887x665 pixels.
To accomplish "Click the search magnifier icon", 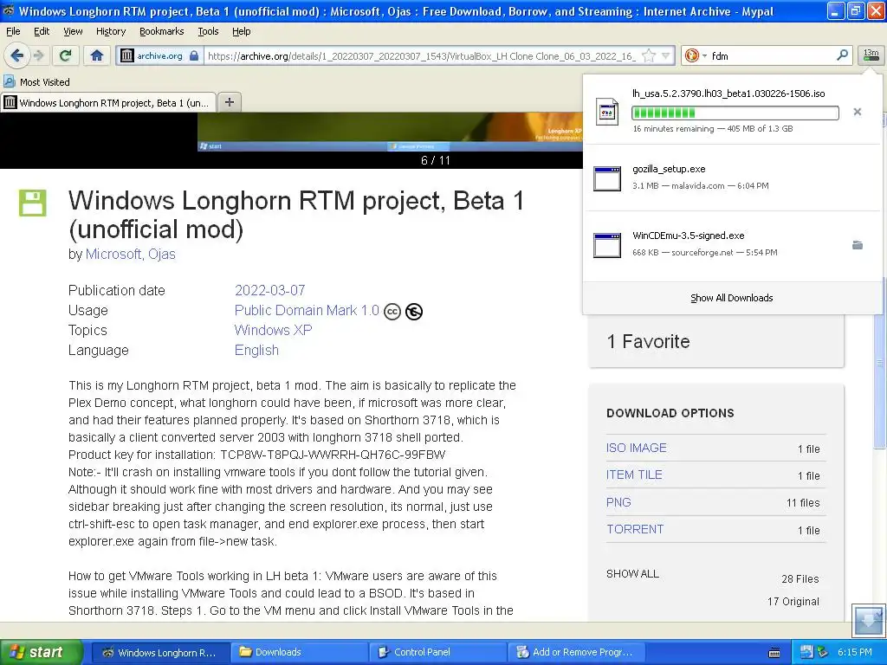I will pyautogui.click(x=842, y=55).
